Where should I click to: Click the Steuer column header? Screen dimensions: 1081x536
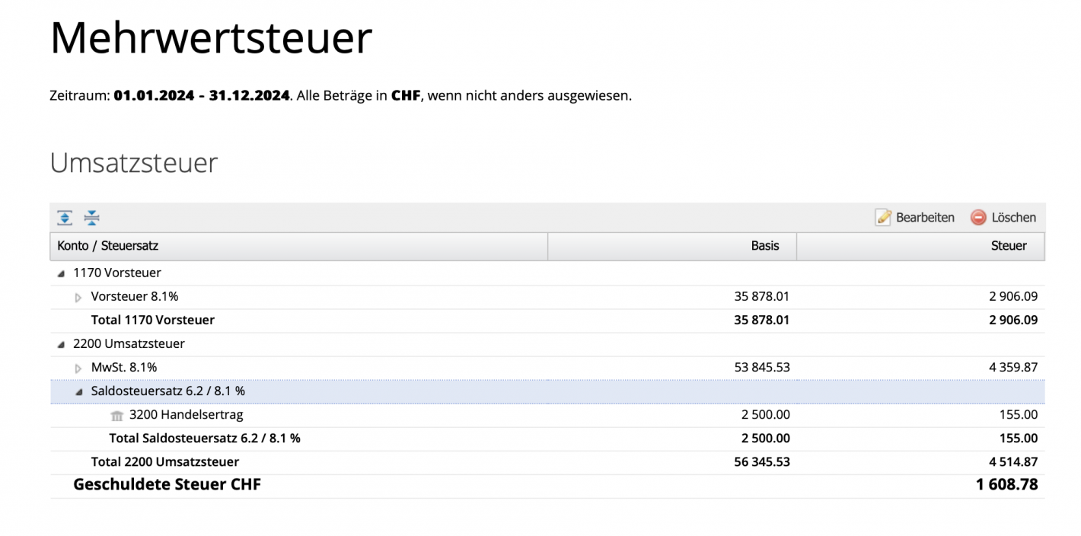(x=1009, y=245)
